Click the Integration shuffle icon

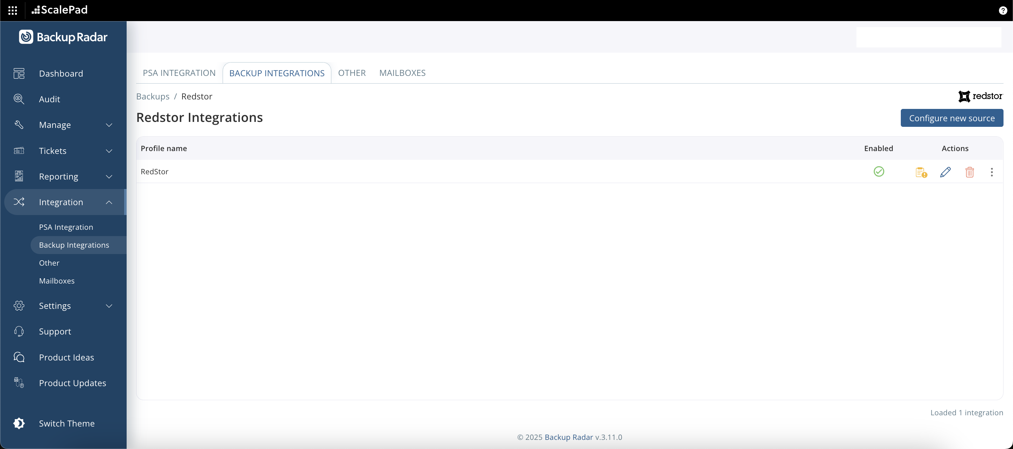click(19, 202)
